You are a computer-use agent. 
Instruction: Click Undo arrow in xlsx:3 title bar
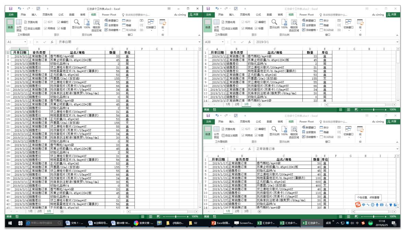pyautogui.click(x=19, y=9)
